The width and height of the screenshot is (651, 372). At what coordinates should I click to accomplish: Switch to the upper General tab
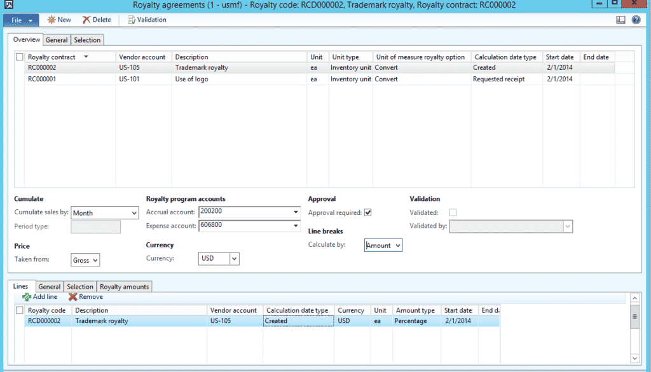click(57, 40)
